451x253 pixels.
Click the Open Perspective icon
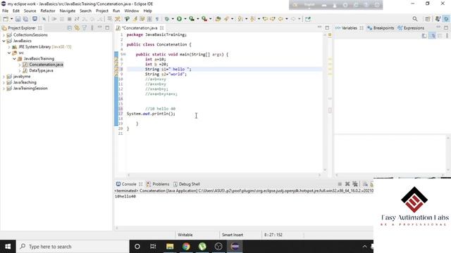(428, 19)
